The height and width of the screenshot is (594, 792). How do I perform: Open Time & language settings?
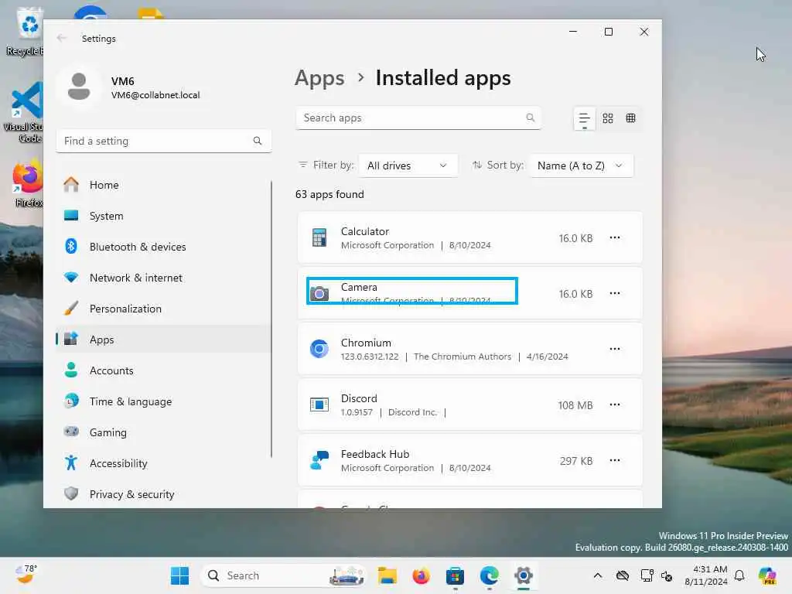click(163, 401)
